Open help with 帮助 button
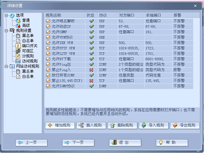The width and height of the screenshot is (204, 153). click(172, 143)
